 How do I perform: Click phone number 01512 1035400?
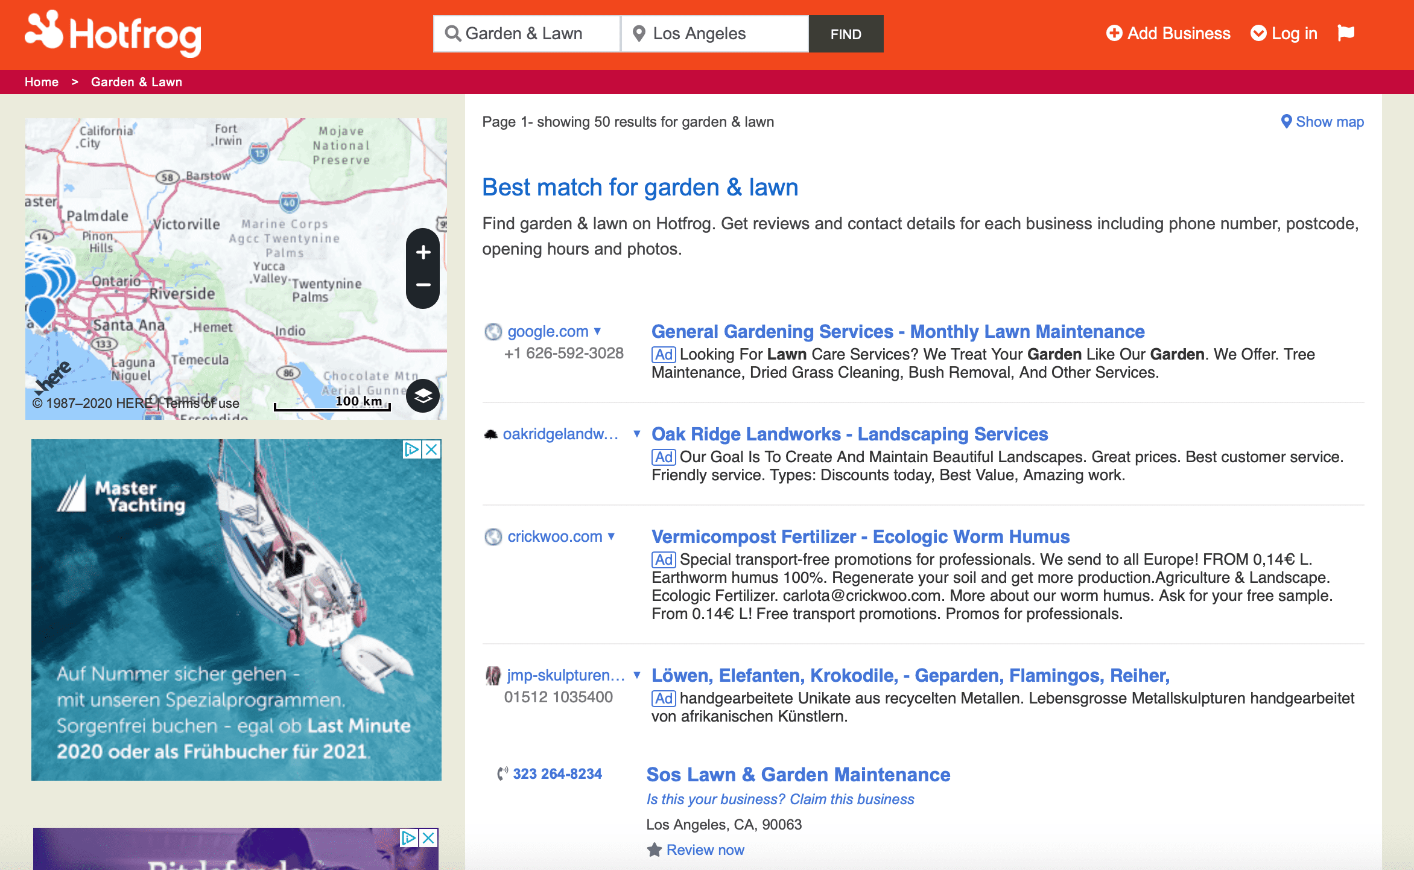[558, 697]
